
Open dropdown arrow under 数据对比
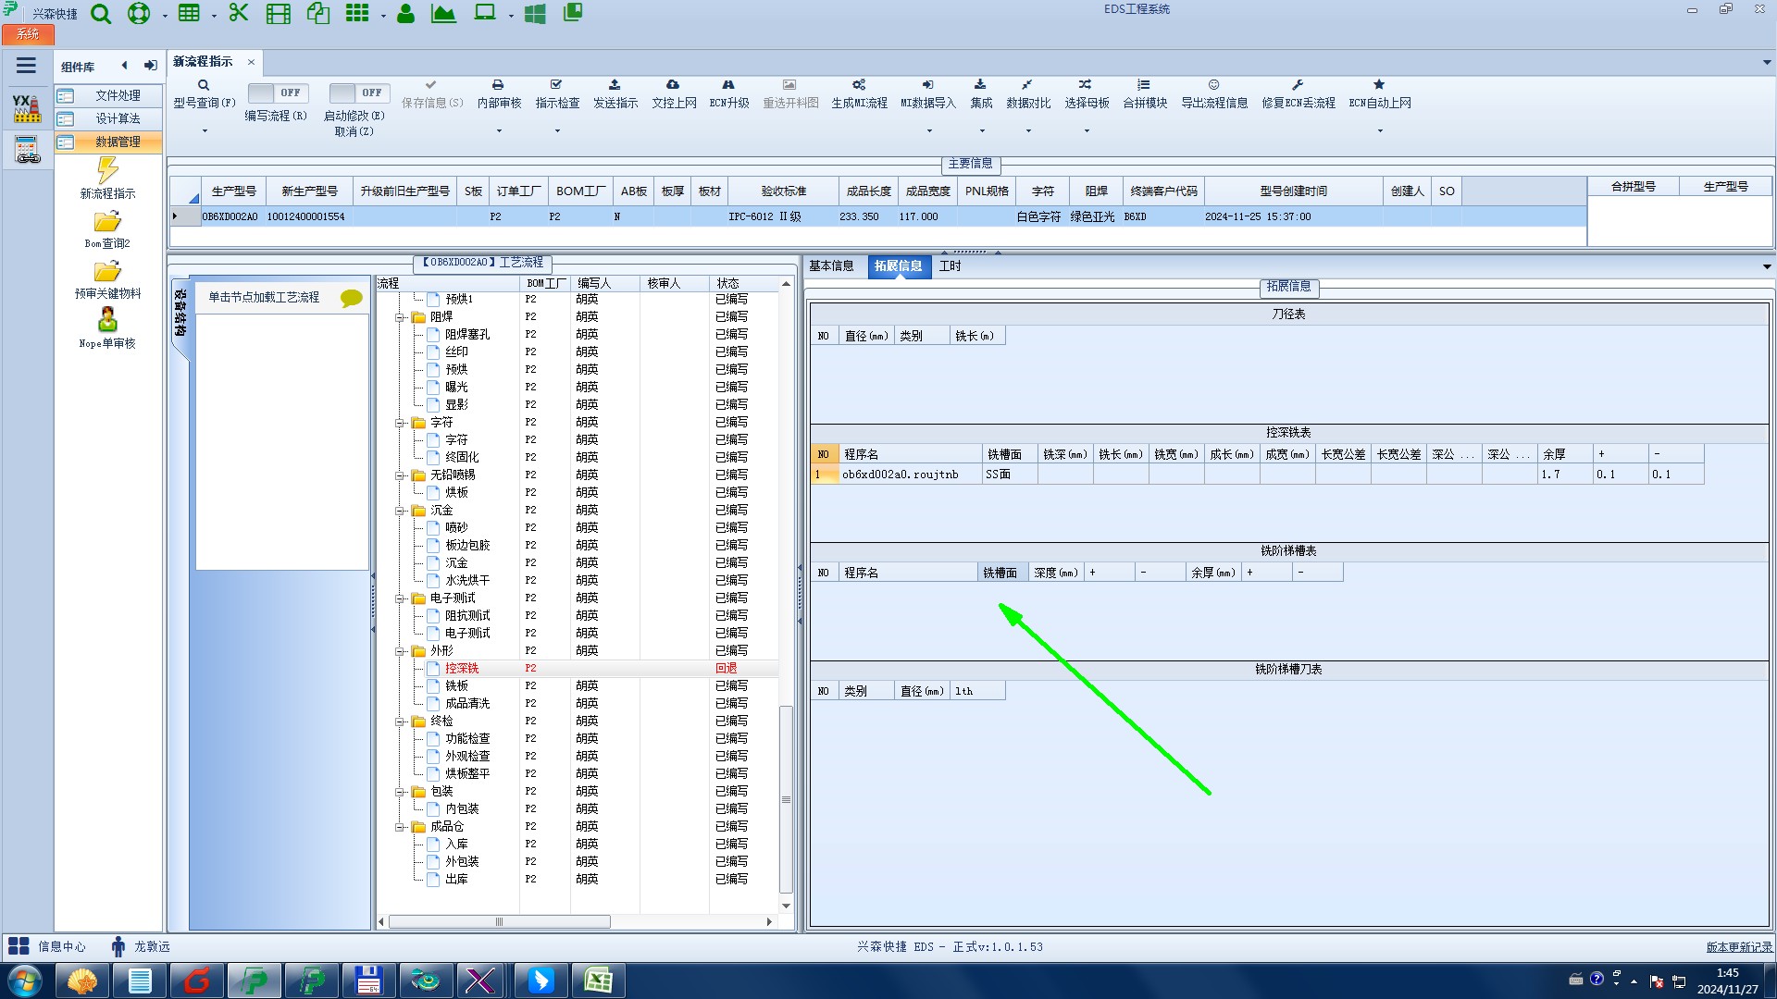tap(1028, 131)
